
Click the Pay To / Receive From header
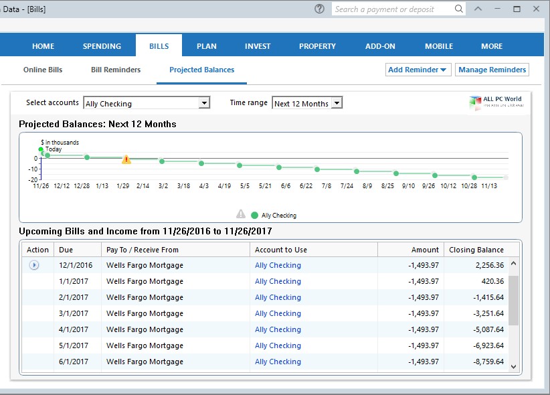(x=175, y=250)
